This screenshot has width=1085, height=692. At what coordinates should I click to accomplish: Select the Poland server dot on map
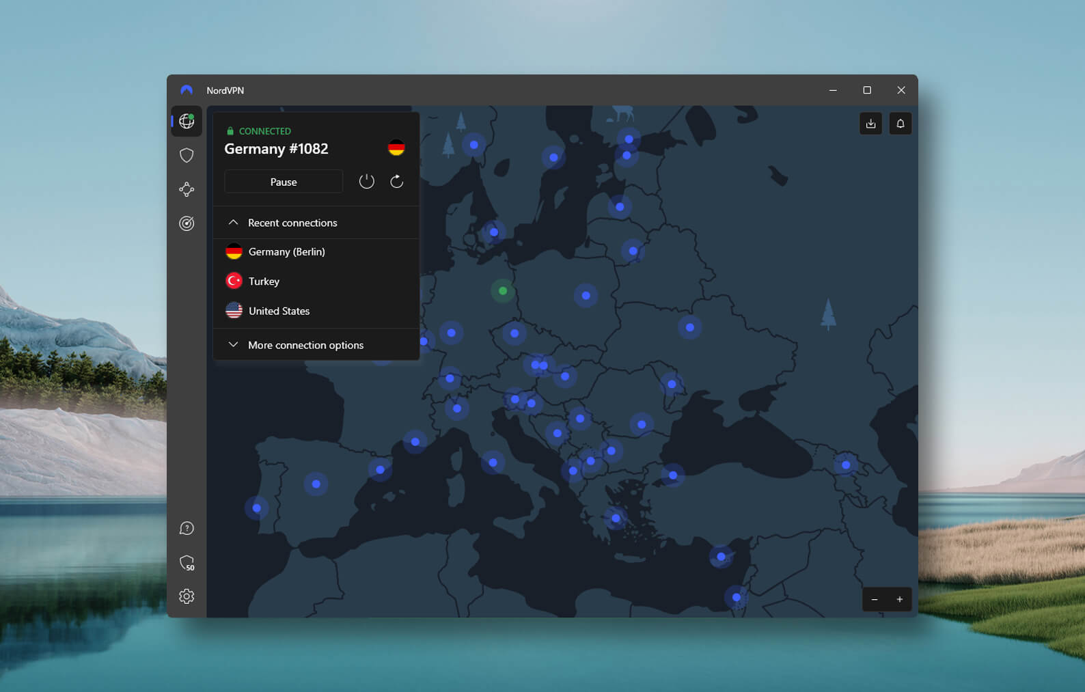click(x=586, y=296)
